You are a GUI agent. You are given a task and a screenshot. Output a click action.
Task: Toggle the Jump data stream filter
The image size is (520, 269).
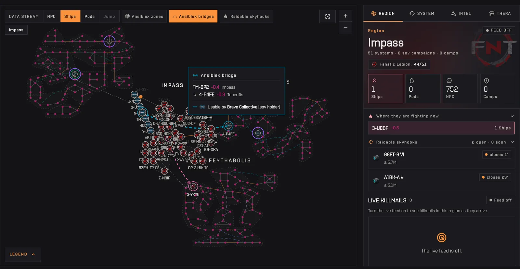(109, 16)
